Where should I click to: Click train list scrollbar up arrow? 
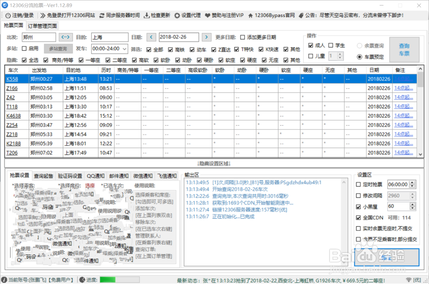[420, 68]
